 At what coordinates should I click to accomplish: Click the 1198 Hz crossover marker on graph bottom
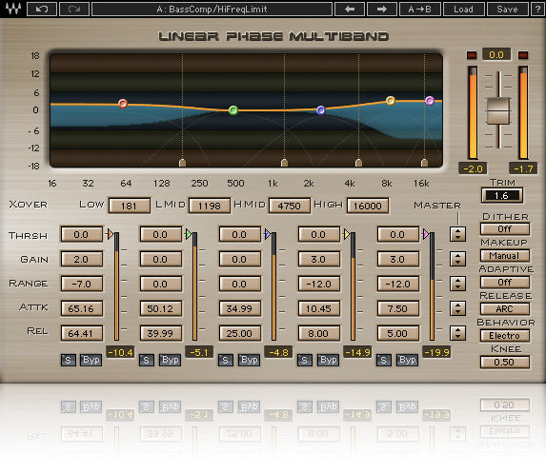284,163
